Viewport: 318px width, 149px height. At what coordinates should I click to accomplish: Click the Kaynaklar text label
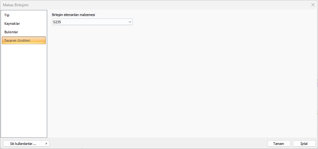[12, 24]
